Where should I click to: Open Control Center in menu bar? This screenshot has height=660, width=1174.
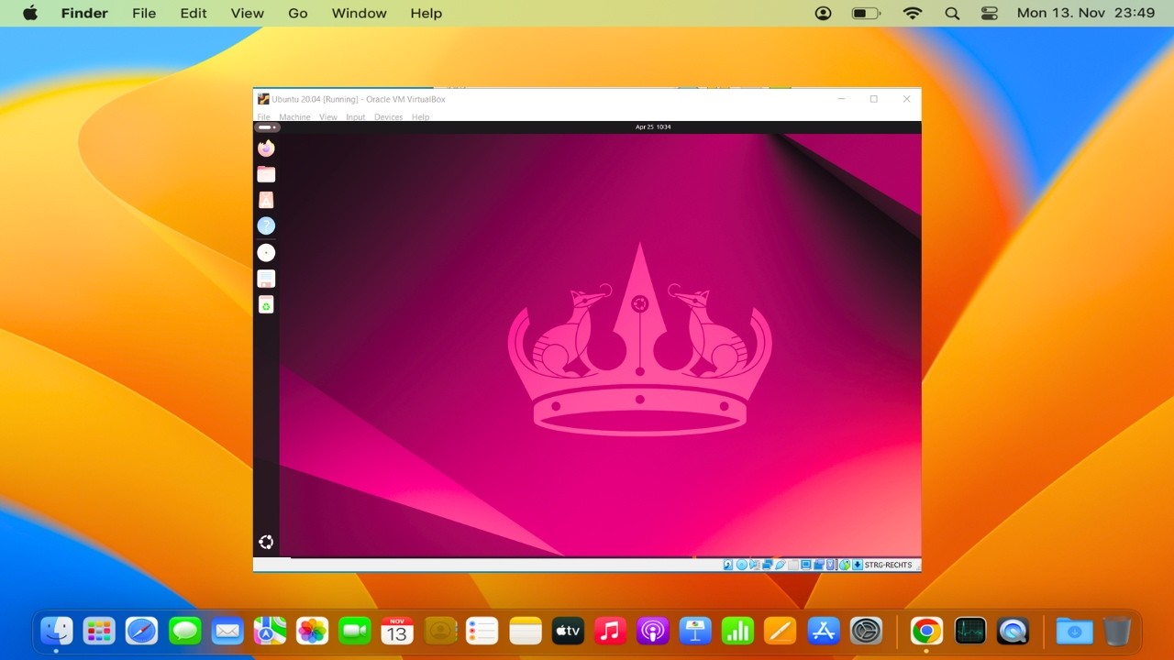click(x=990, y=13)
